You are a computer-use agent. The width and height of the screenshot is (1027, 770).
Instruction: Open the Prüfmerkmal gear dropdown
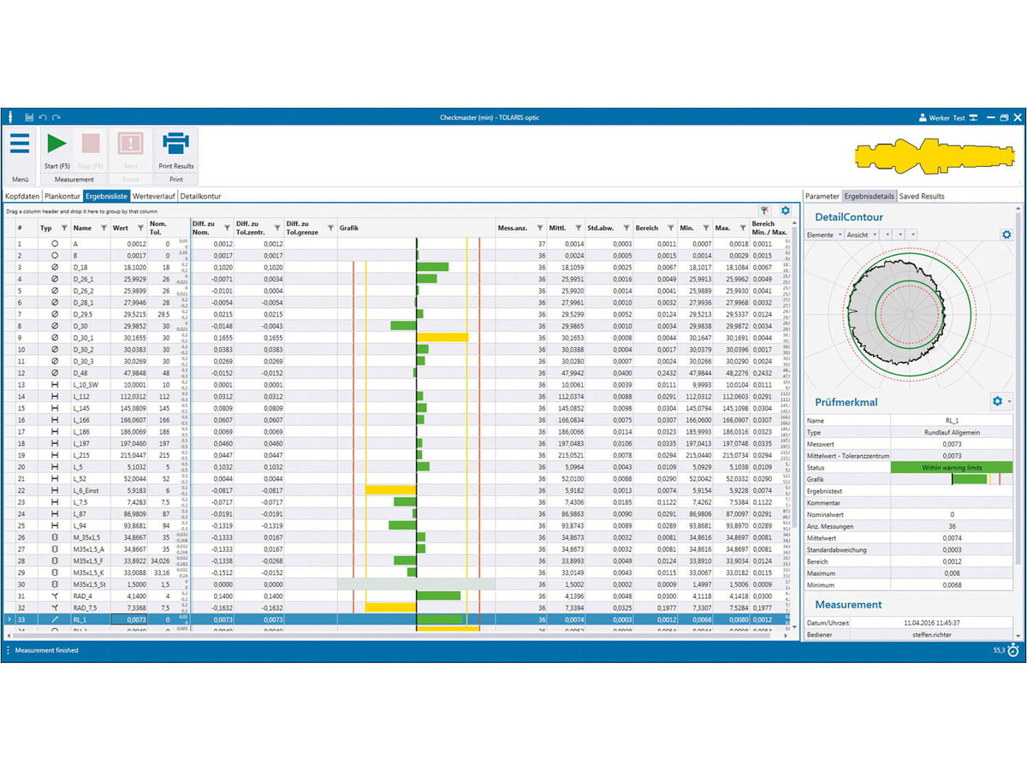tap(1000, 401)
